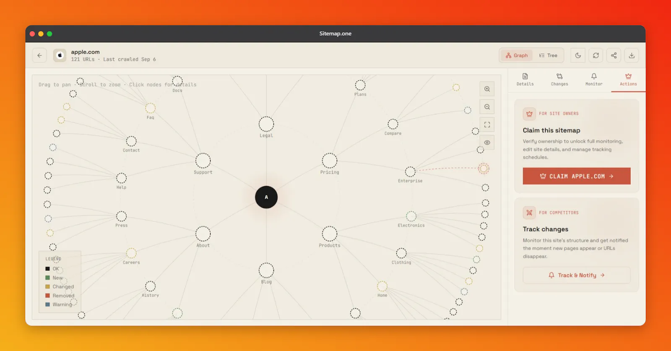Select the Press node
Screen dimensions: 671x351
point(121,216)
